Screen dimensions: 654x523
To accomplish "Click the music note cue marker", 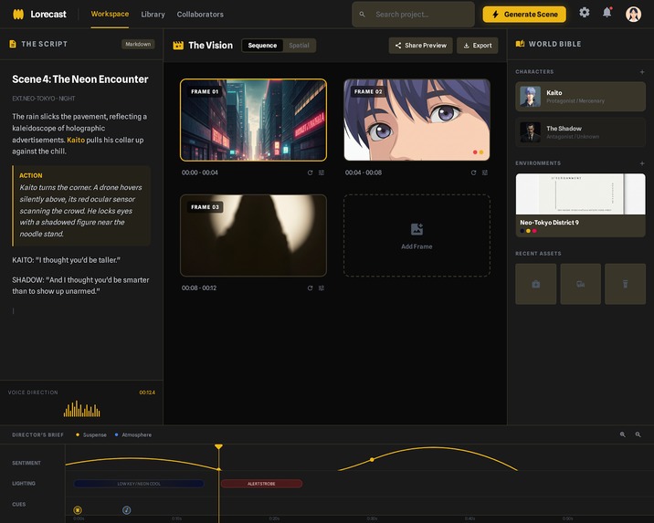I will coord(127,509).
